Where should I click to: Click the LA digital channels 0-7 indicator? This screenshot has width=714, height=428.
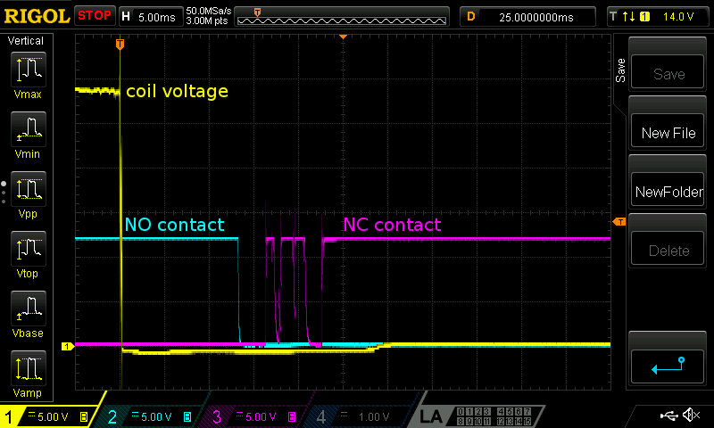pyautogui.click(x=494, y=411)
